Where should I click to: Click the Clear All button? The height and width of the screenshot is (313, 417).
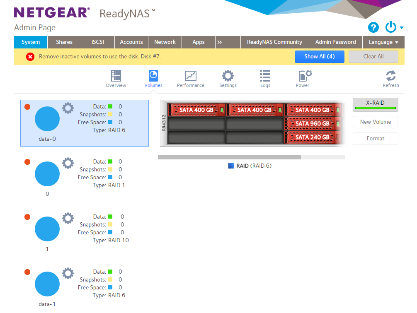(x=373, y=57)
